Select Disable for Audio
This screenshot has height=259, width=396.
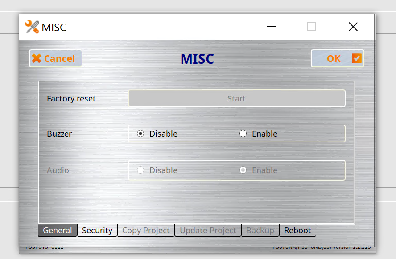pyautogui.click(x=140, y=170)
